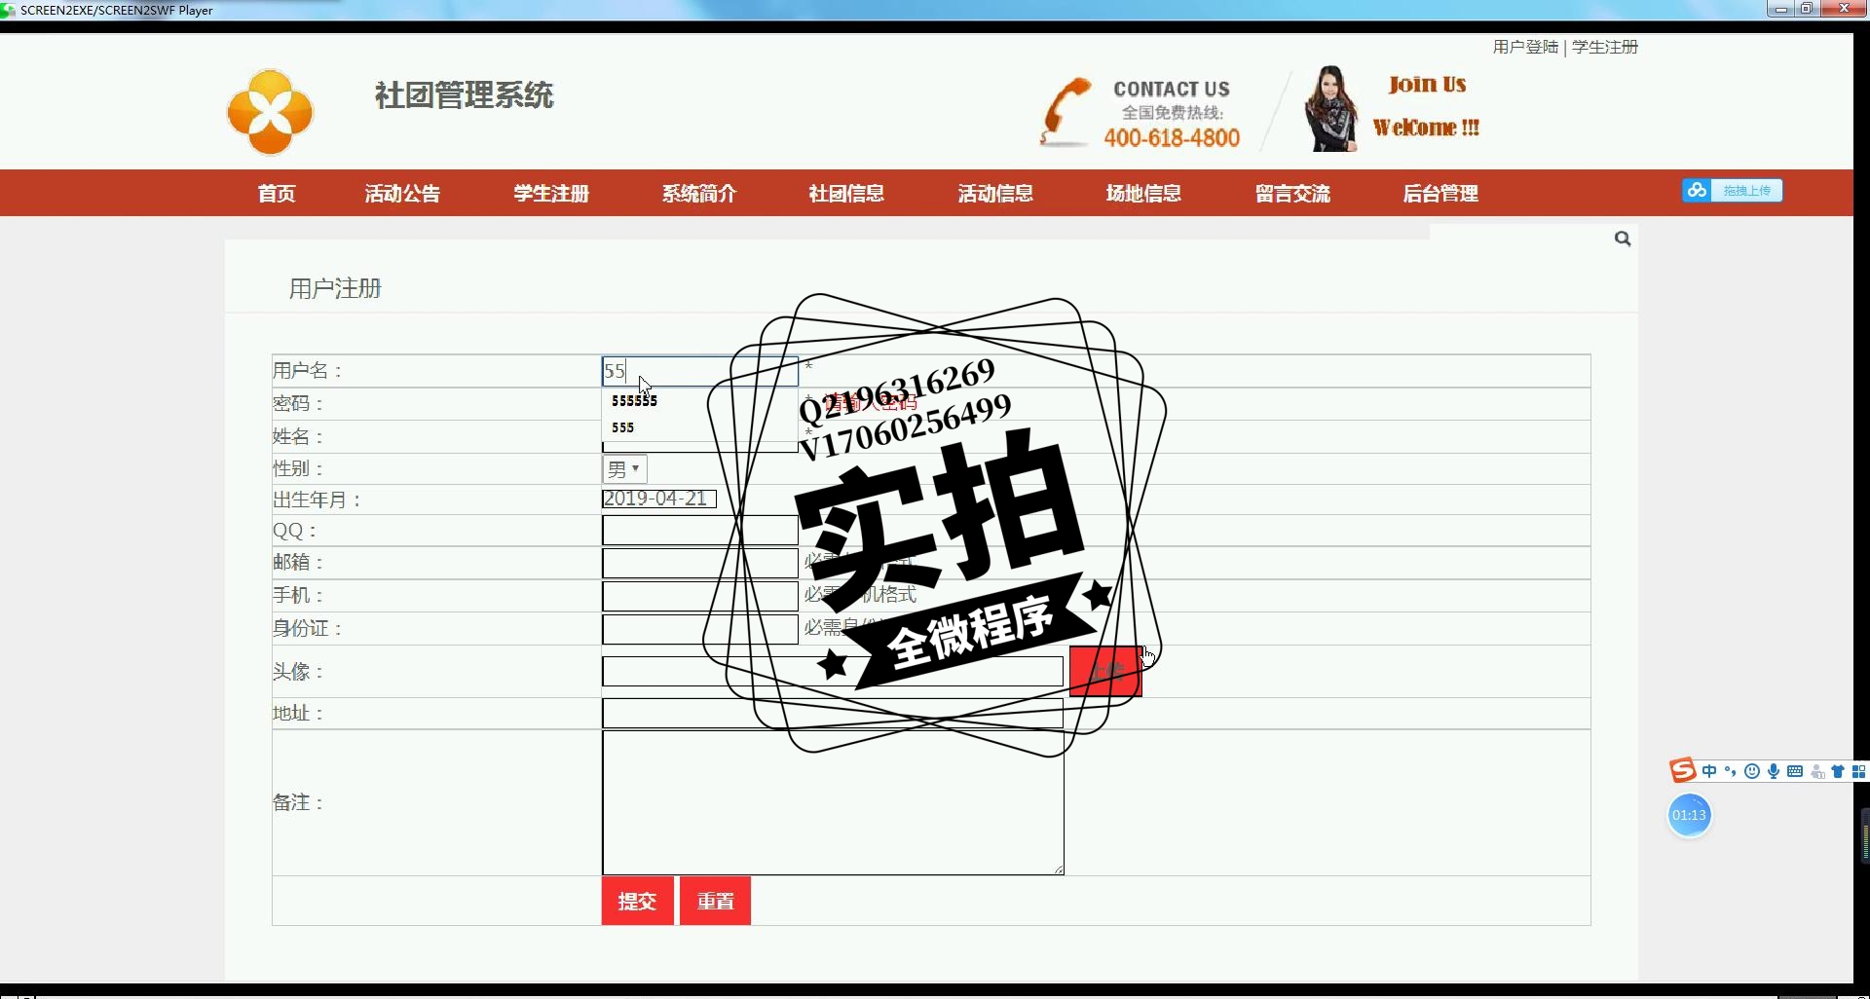Screen dimensions: 1870x999
Task: Click the WelCome !!! banner text
Action: coord(1426,128)
